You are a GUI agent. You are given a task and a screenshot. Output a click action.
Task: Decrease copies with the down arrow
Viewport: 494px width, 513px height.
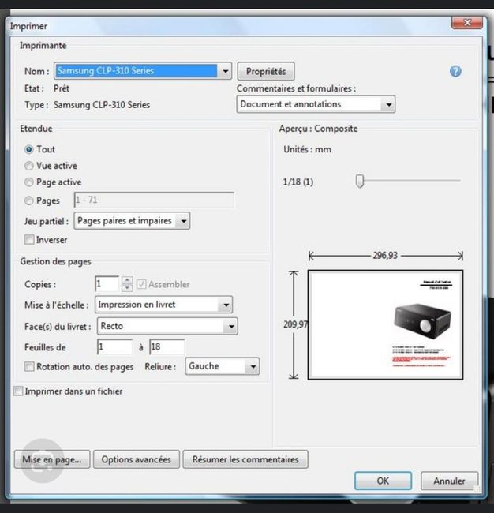127,288
